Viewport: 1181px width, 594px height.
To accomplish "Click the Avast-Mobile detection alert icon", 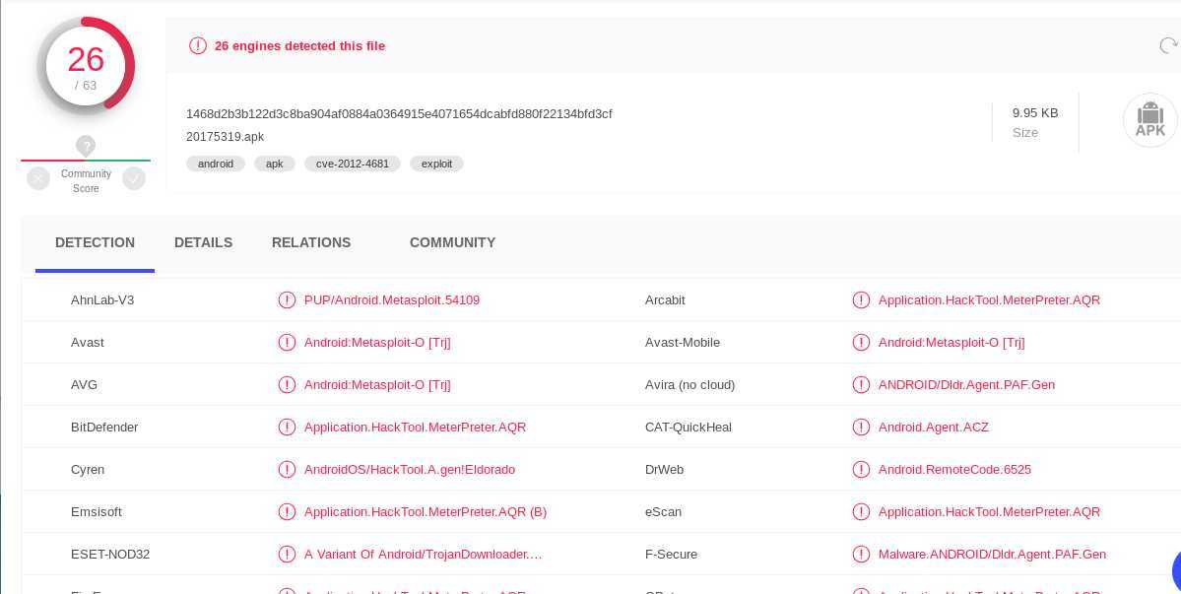I will [861, 343].
